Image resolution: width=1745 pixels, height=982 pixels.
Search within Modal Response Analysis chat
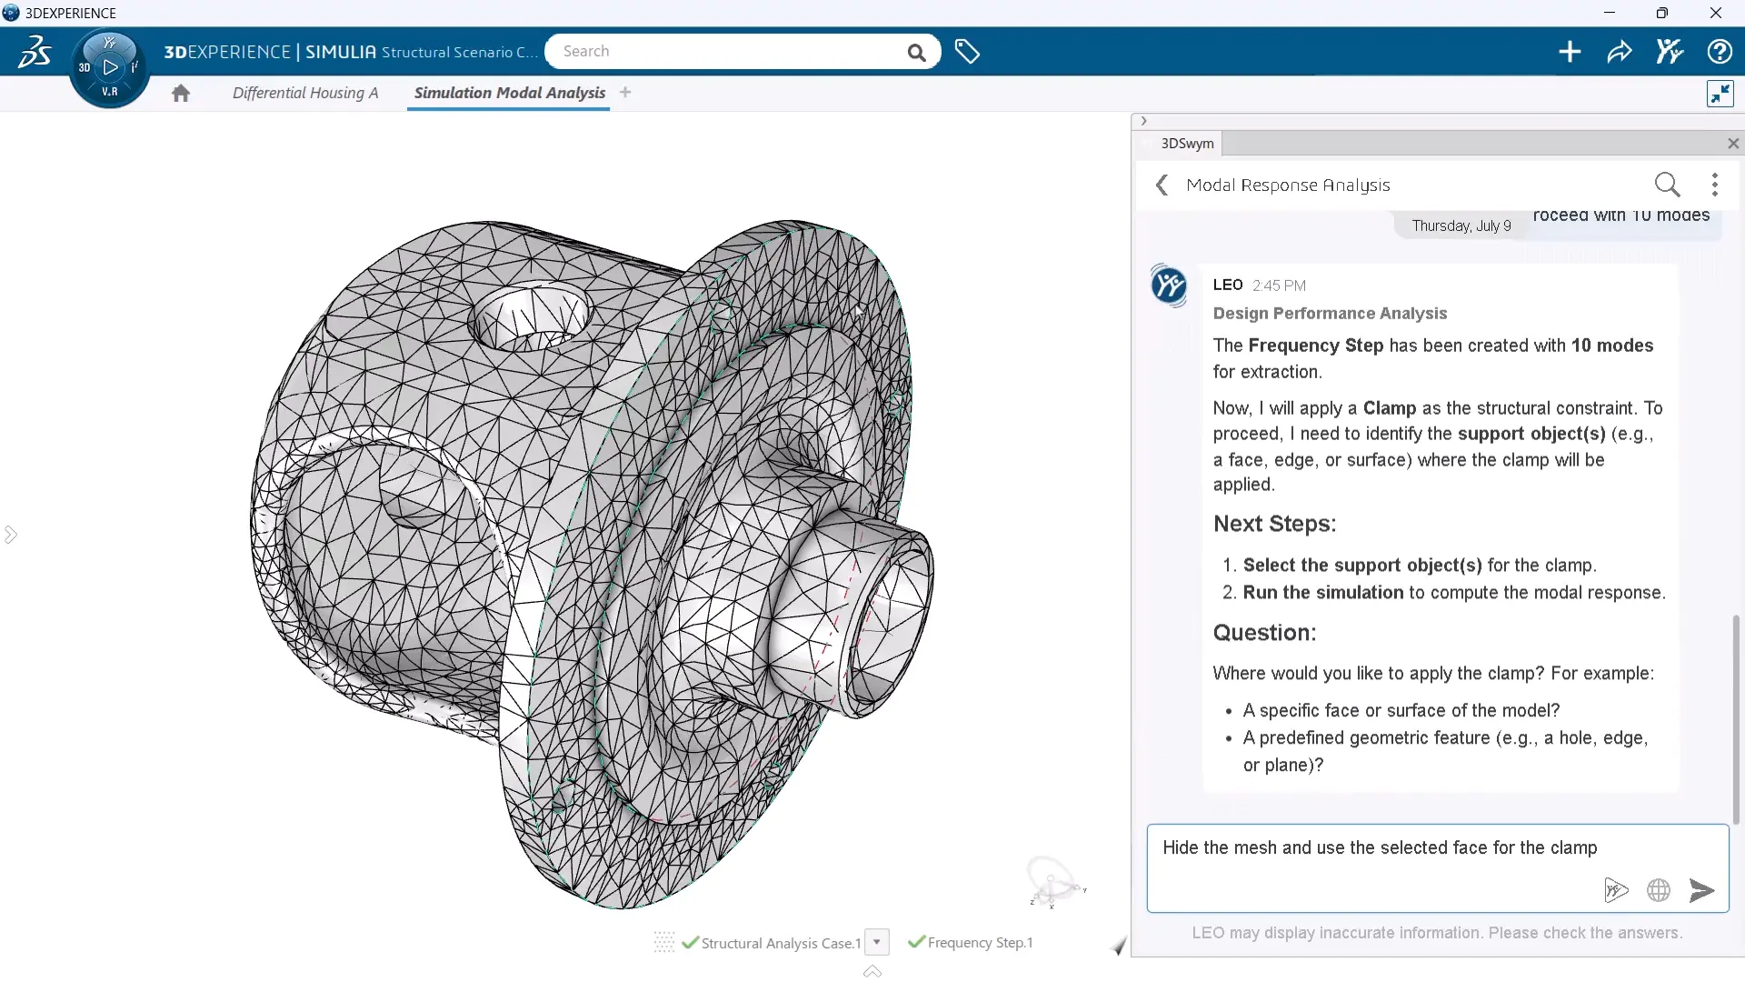(1668, 185)
